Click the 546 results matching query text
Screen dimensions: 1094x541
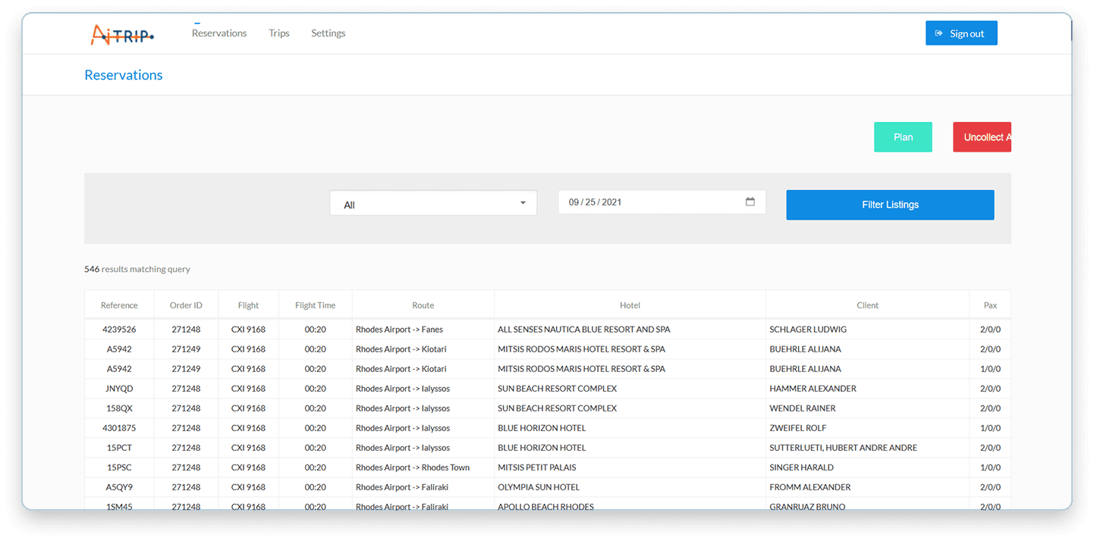click(x=137, y=269)
